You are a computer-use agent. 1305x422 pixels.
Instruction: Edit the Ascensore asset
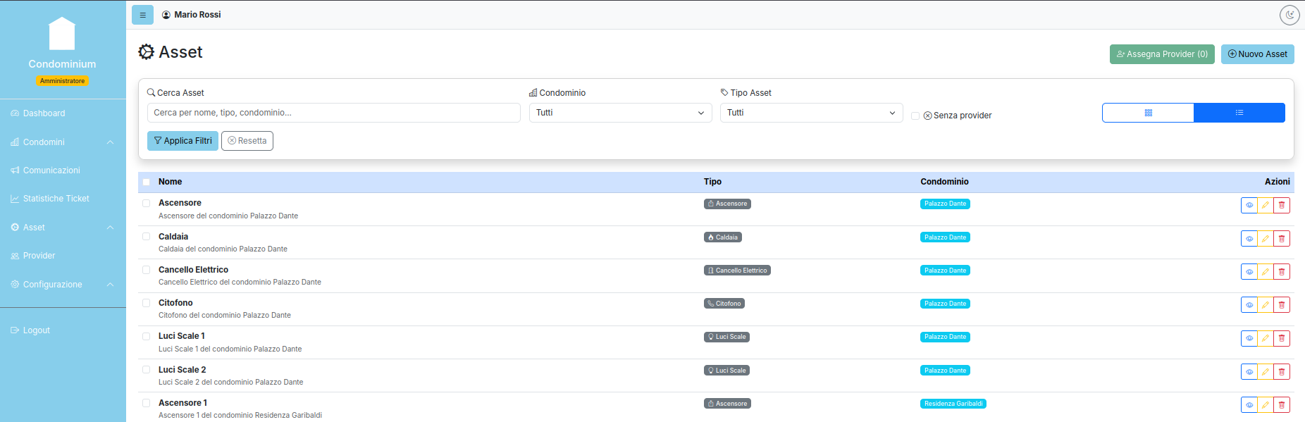tap(1266, 206)
